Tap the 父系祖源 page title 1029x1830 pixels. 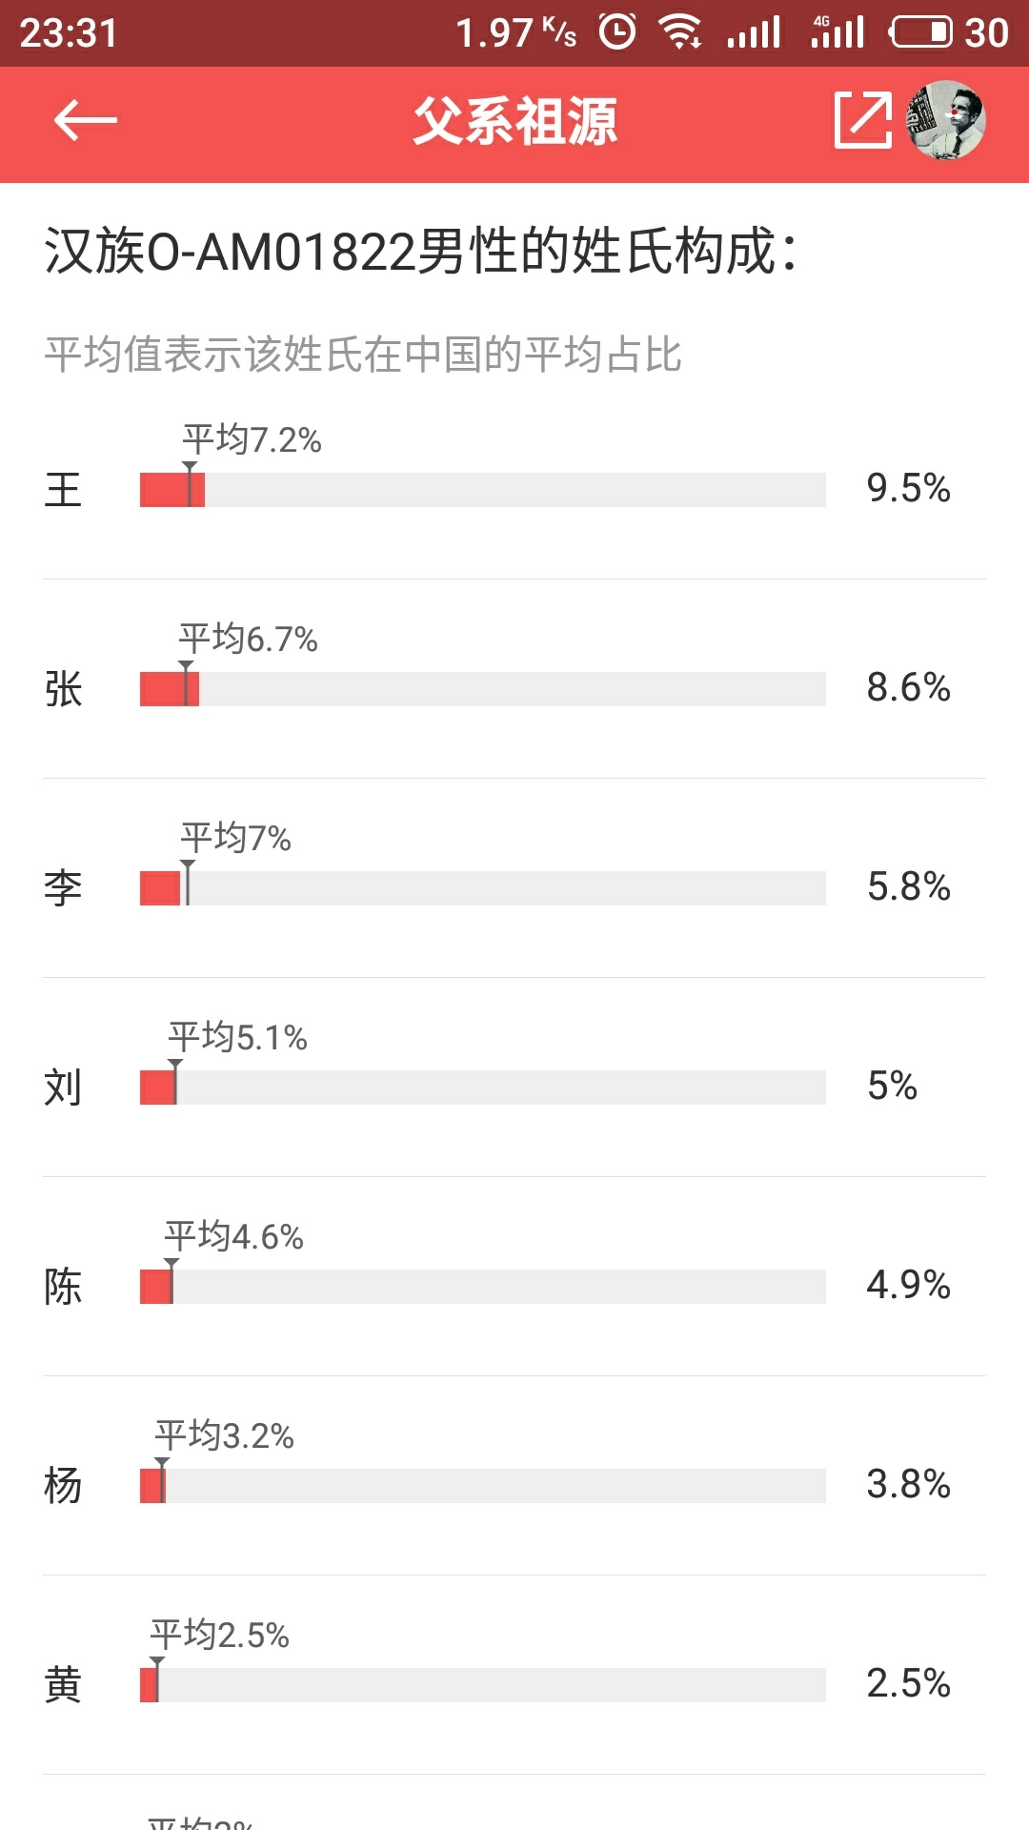pyautogui.click(x=514, y=122)
